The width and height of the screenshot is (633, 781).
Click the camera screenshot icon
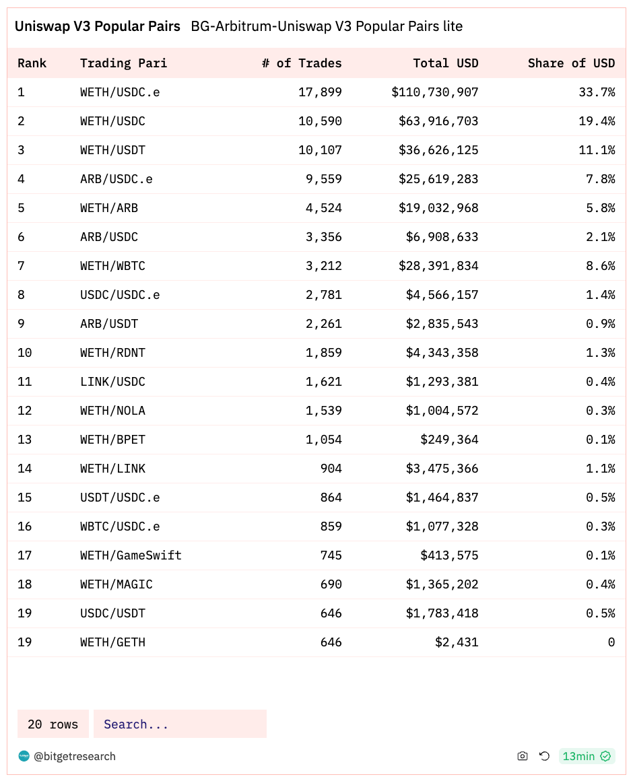click(523, 756)
